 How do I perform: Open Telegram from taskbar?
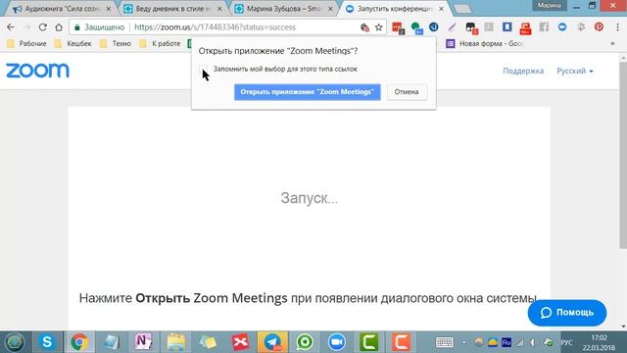(x=272, y=342)
